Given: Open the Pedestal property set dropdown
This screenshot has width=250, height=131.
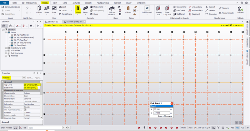Looking at the screenshot, I should 24,77.
